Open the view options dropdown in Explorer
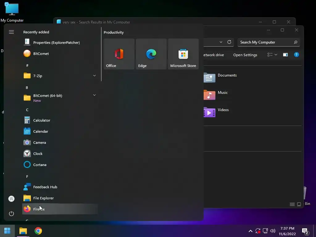316x237 pixels. pyautogui.click(x=272, y=55)
